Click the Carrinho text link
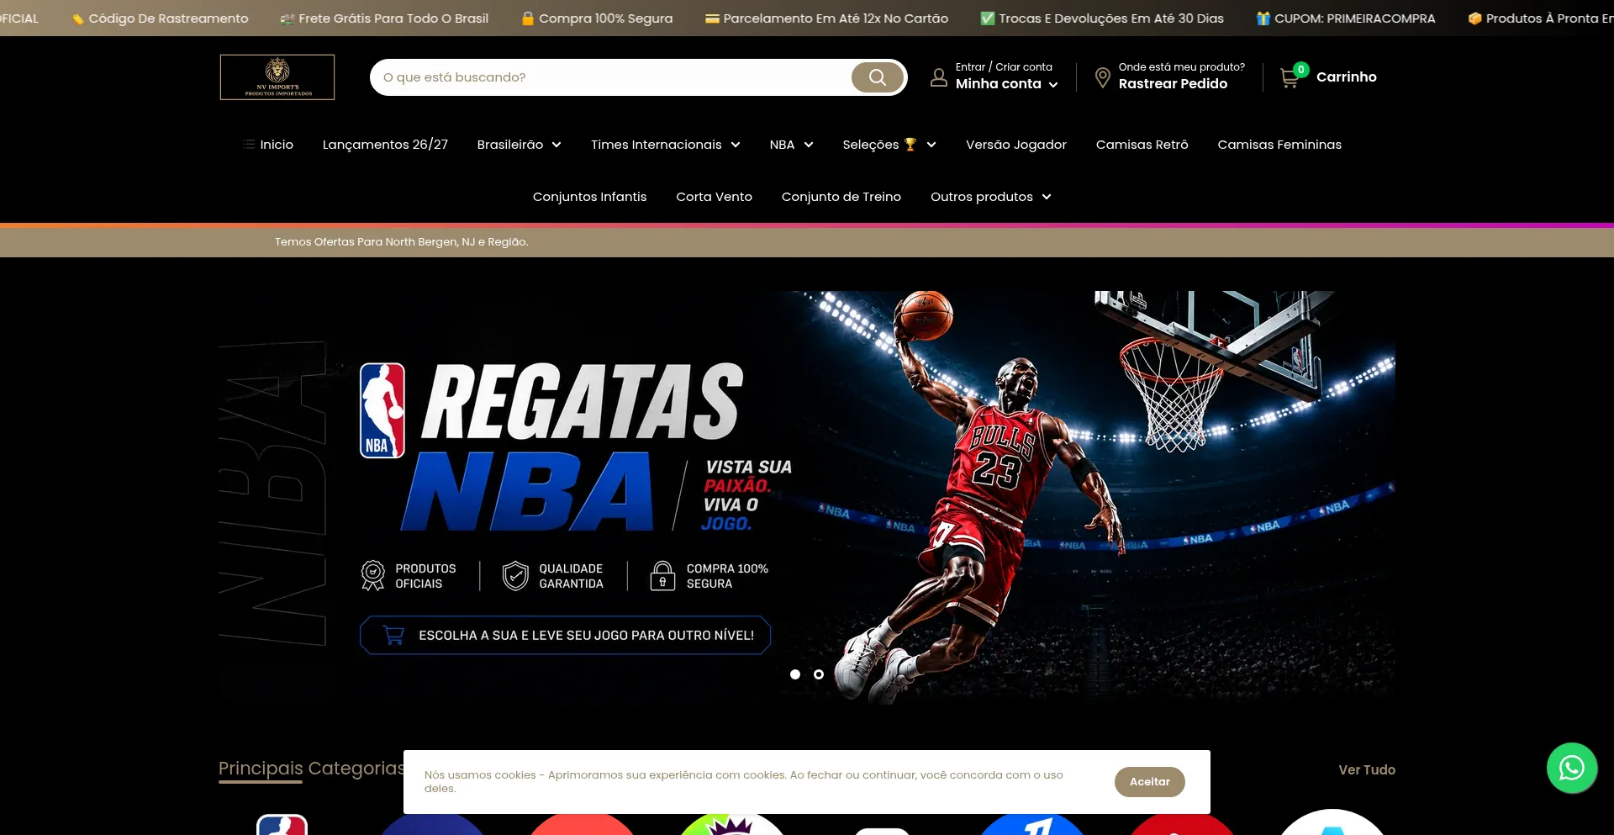Screen dimensions: 1614x835 tap(1346, 77)
